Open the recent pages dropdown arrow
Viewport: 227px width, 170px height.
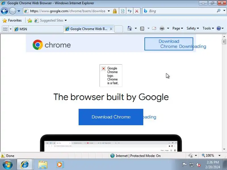(19, 11)
